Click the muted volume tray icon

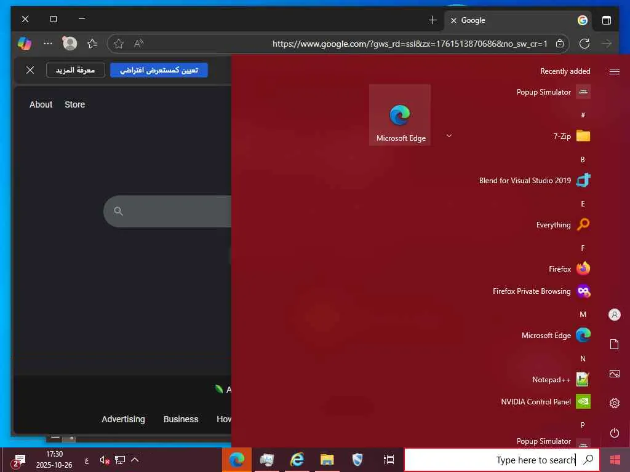(105, 460)
